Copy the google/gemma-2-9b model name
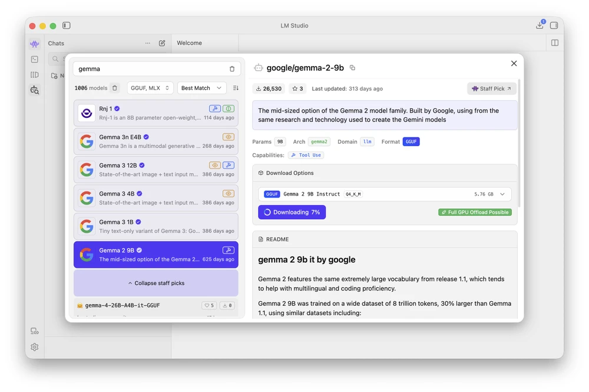 coord(352,68)
